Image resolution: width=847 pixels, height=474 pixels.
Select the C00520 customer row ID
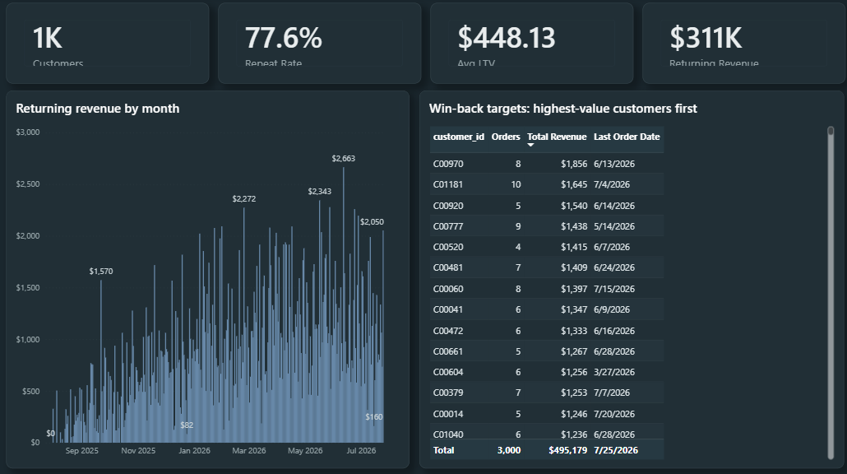[448, 247]
